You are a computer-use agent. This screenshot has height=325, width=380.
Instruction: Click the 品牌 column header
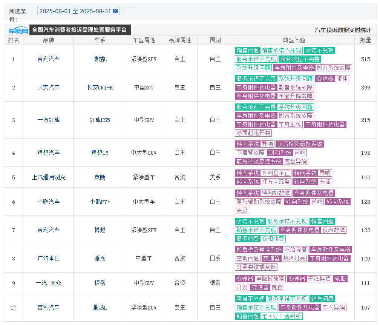pyautogui.click(x=49, y=40)
